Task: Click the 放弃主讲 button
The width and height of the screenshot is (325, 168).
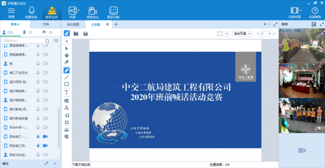Action: [52, 13]
